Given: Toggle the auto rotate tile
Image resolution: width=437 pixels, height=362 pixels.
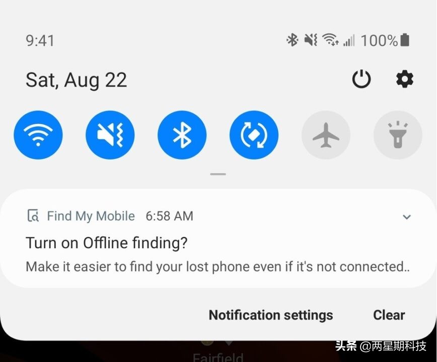Looking at the screenshot, I should (254, 135).
